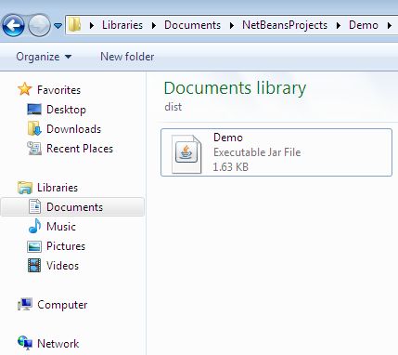Expand the arrow after Documents breadcrumb

pyautogui.click(x=232, y=25)
